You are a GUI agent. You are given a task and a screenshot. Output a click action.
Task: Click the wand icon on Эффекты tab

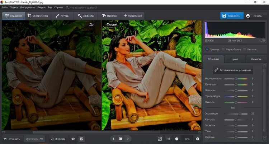80,16
